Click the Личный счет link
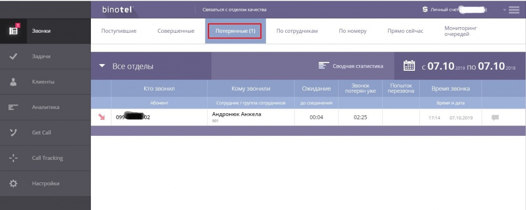Screen dimensions: 526x210 click(444, 10)
